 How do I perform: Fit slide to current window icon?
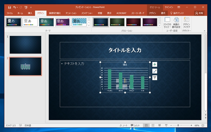click(203, 125)
